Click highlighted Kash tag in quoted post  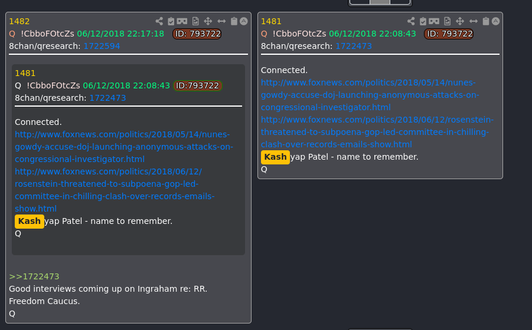[29, 222]
